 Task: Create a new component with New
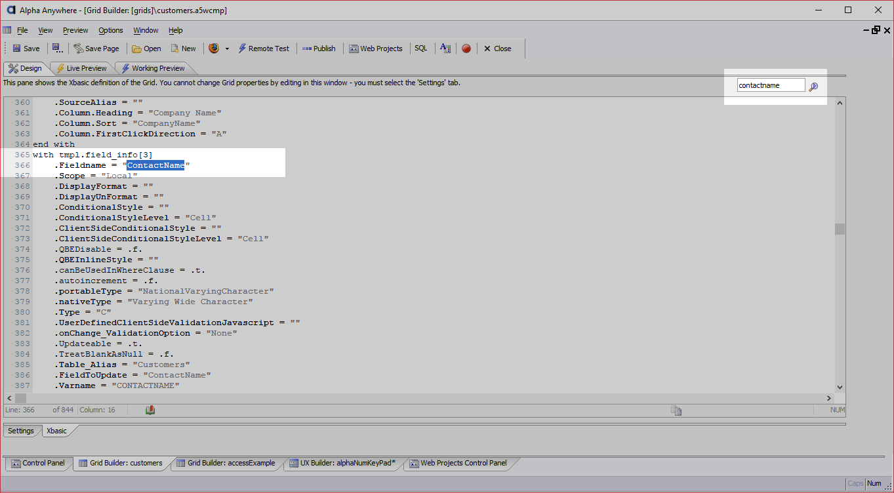click(183, 49)
